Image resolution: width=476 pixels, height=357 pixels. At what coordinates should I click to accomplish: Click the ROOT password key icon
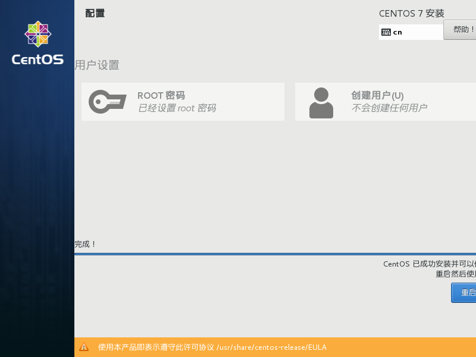108,102
